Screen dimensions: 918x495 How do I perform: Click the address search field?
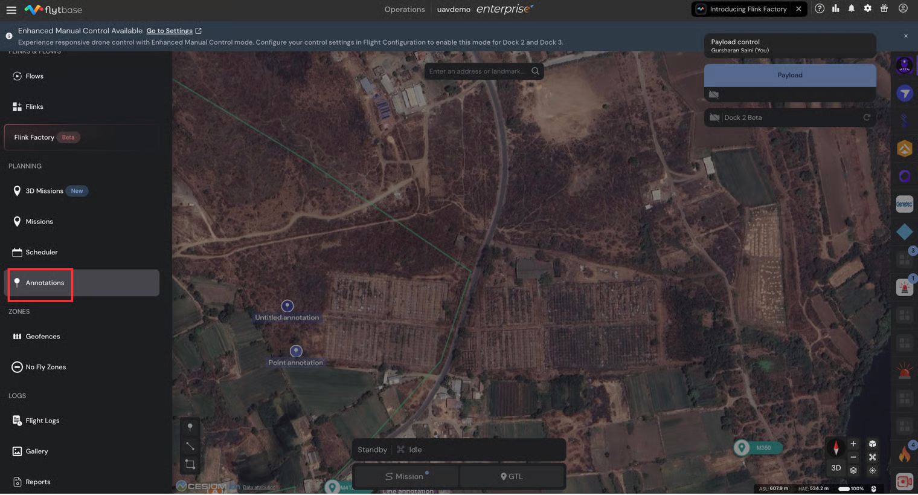477,71
